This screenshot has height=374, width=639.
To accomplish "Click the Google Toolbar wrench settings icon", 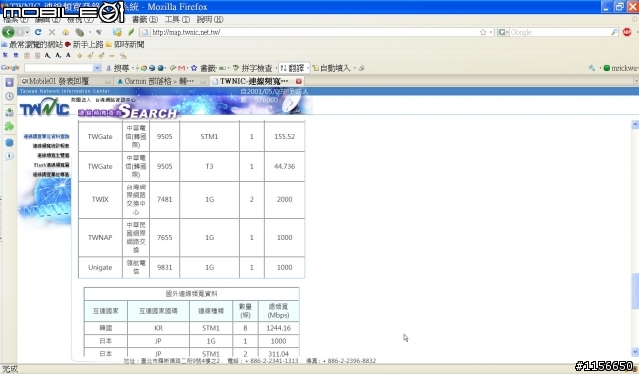I will point(592,68).
